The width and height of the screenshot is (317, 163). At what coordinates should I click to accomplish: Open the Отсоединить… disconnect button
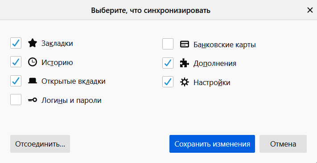pos(40,144)
